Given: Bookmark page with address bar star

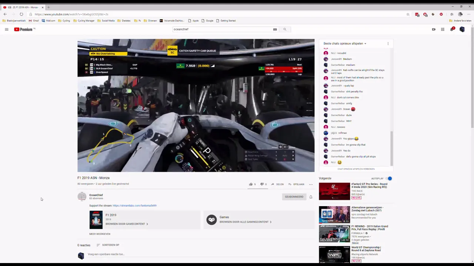Looking at the screenshot, I should pos(408,14).
